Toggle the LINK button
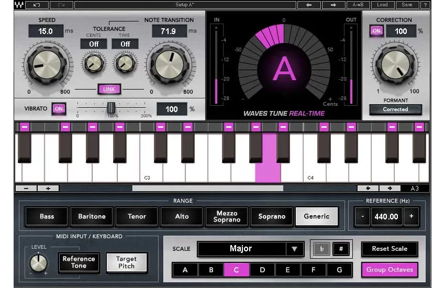Viewport: 445px width, 288px height. (x=109, y=89)
